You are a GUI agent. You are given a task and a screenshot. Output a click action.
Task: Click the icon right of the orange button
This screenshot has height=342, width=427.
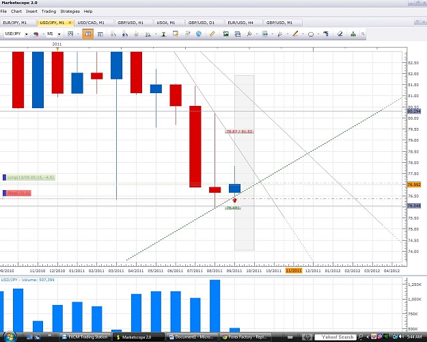[100, 34]
